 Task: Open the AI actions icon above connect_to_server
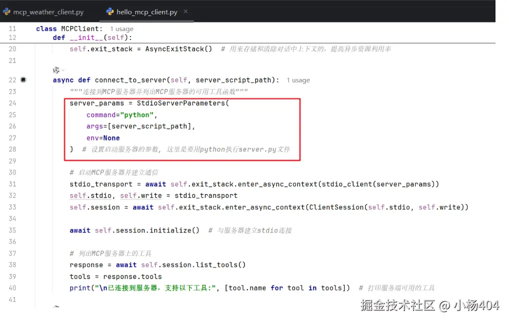(x=56, y=70)
